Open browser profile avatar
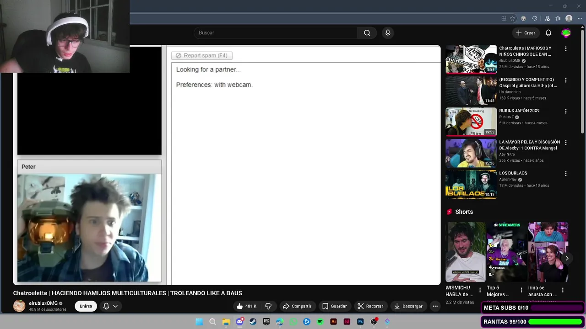The image size is (586, 329). [x=569, y=18]
